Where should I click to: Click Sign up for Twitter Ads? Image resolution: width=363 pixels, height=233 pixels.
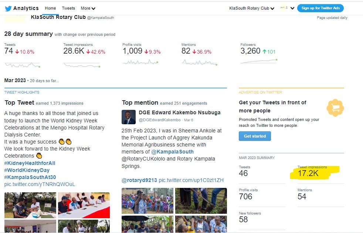click(320, 8)
